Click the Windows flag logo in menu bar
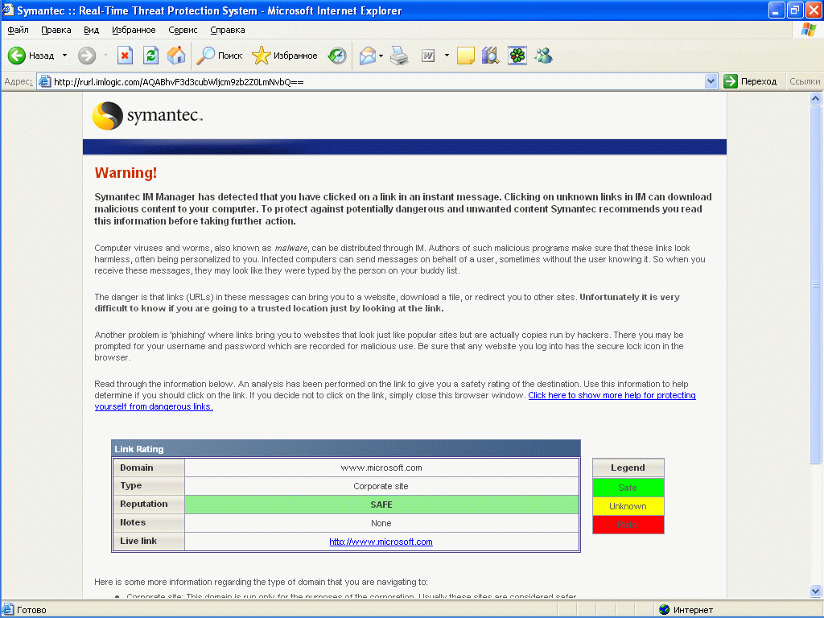Screen dimensions: 824x618 point(808,30)
